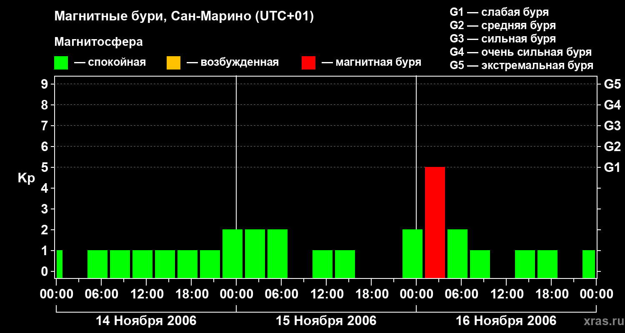The image size is (625, 333).
Task: Click the '— спокойная' legend label
Action: point(110,63)
